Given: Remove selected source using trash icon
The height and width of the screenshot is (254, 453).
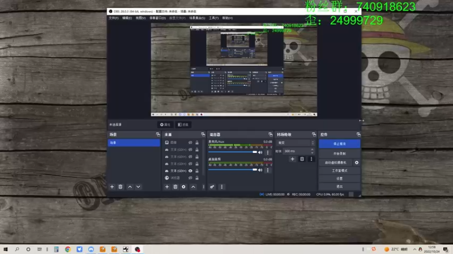Looking at the screenshot, I should (x=176, y=187).
